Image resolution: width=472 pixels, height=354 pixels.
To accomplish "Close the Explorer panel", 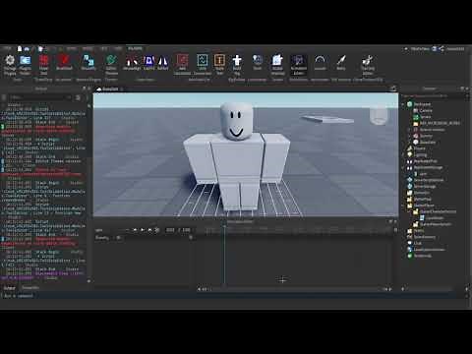I will pyautogui.click(x=467, y=88).
